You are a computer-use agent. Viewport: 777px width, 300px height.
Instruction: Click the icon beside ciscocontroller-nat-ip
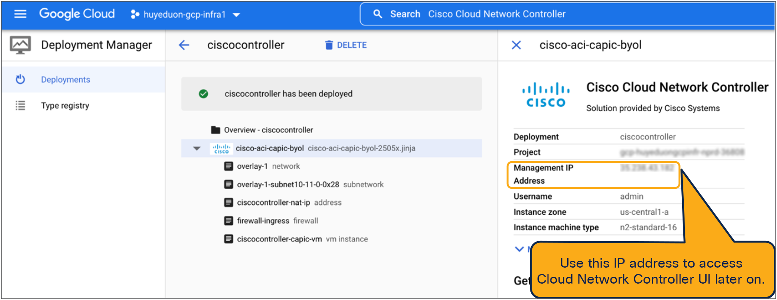pos(229,202)
